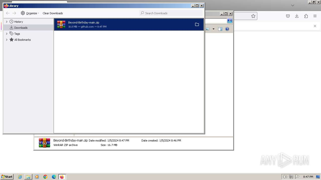
Task: Expand the Tags tree item
Action: (x=7, y=34)
